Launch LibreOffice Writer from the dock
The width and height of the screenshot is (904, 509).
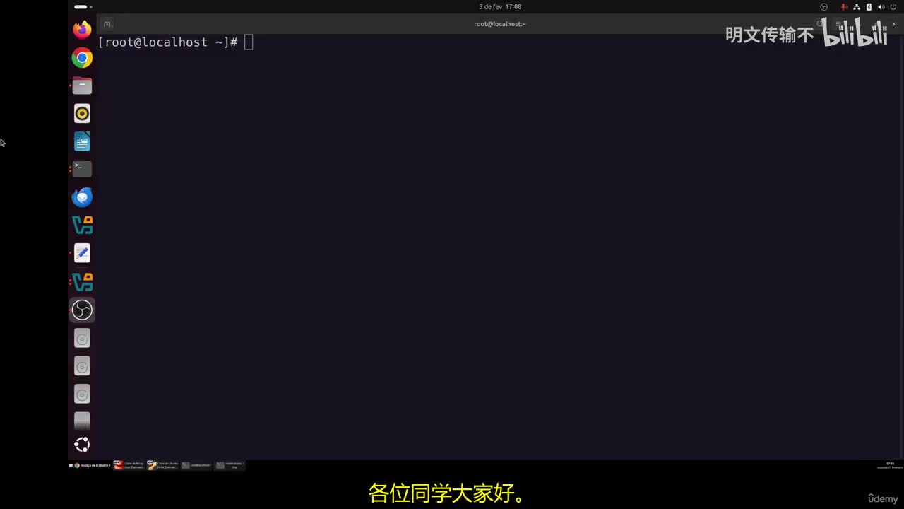coord(82,141)
